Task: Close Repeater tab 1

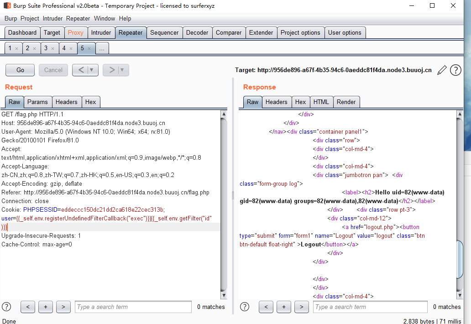Action: pos(17,49)
